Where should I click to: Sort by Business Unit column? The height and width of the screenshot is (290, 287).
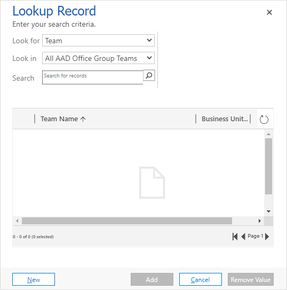[225, 119]
